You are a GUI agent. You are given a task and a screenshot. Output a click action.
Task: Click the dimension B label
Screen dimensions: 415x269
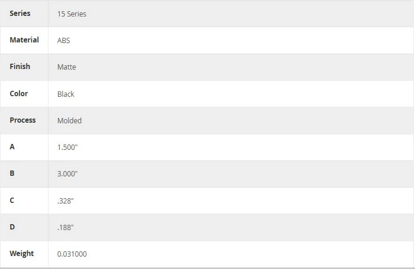click(x=12, y=173)
